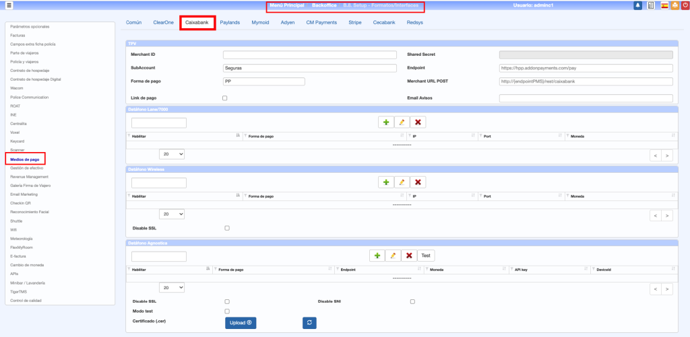Click the Upload certificate button
Screen dimensions: 690x337
pos(241,323)
